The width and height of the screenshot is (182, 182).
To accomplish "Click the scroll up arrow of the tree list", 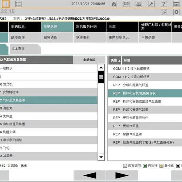I will 101,67.
